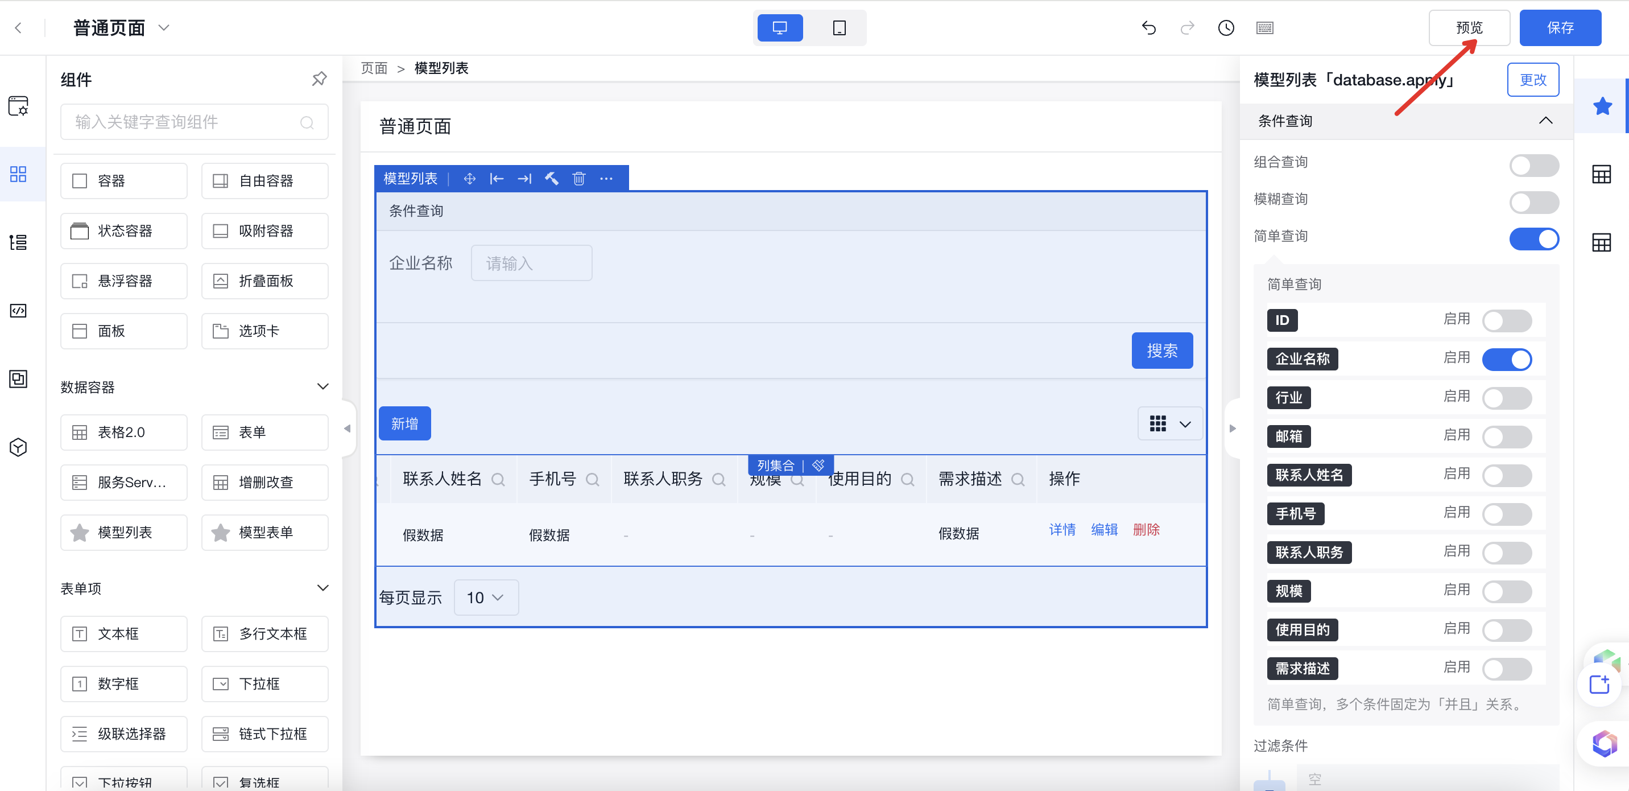Open the page size 10 dropdown
1629x791 pixels.
click(x=486, y=598)
